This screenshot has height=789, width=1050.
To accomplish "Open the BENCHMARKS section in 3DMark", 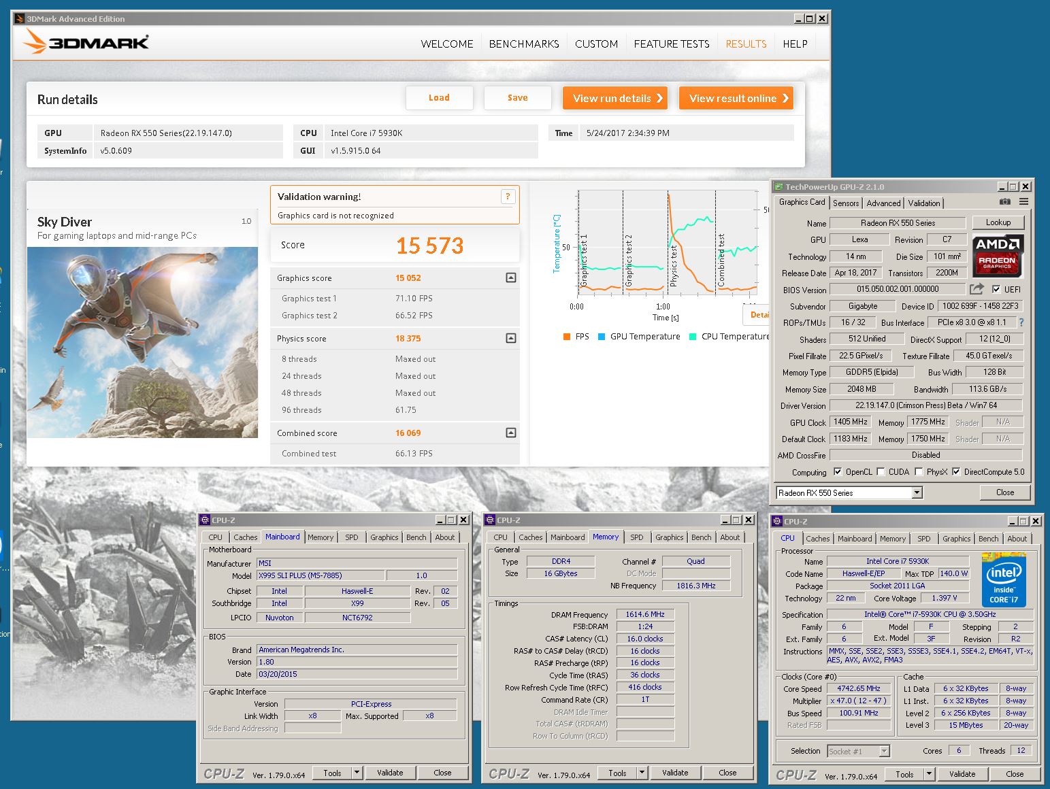I will (x=524, y=44).
